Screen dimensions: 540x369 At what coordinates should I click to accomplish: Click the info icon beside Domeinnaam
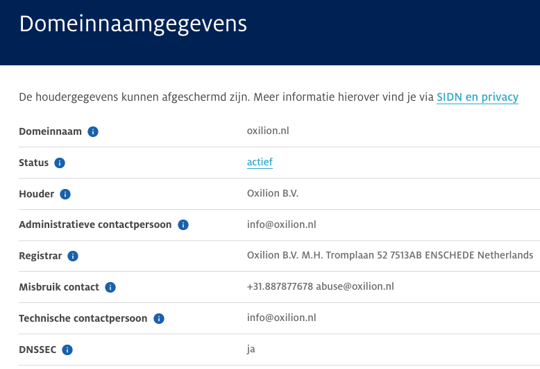pyautogui.click(x=93, y=131)
